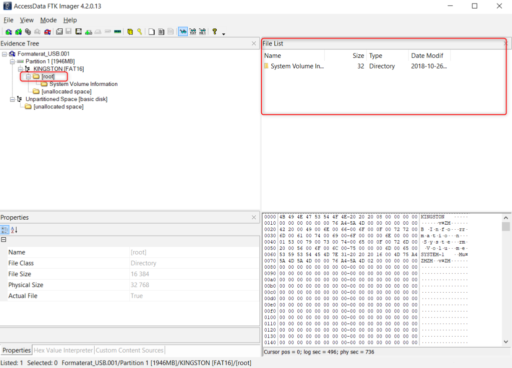Sort properties alphabetically with A-Z button

[14, 230]
